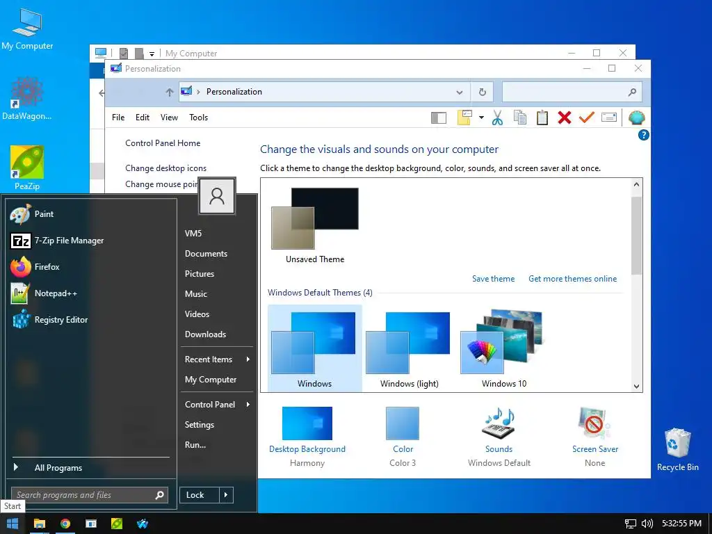Click the red X Delete toolbar icon
This screenshot has width=712, height=534.
pos(565,118)
